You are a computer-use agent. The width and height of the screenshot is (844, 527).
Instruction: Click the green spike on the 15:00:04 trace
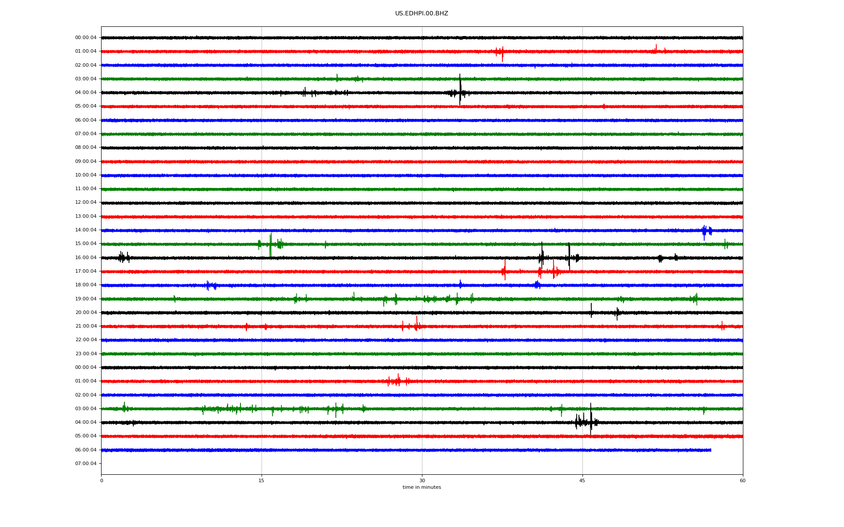270,244
